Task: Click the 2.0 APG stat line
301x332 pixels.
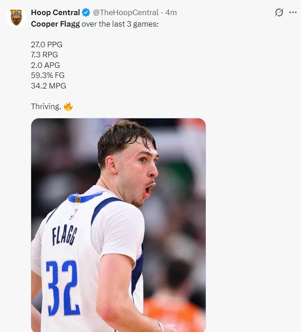Action: click(45, 65)
